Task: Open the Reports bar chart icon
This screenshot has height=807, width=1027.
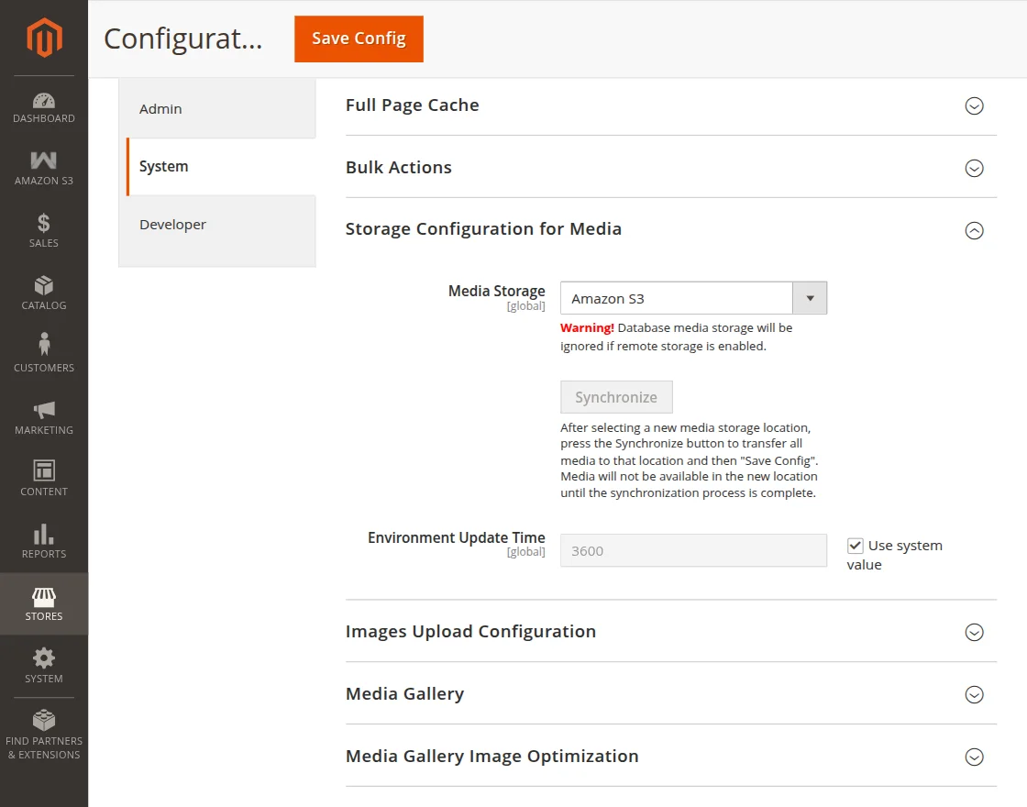Action: (x=44, y=534)
